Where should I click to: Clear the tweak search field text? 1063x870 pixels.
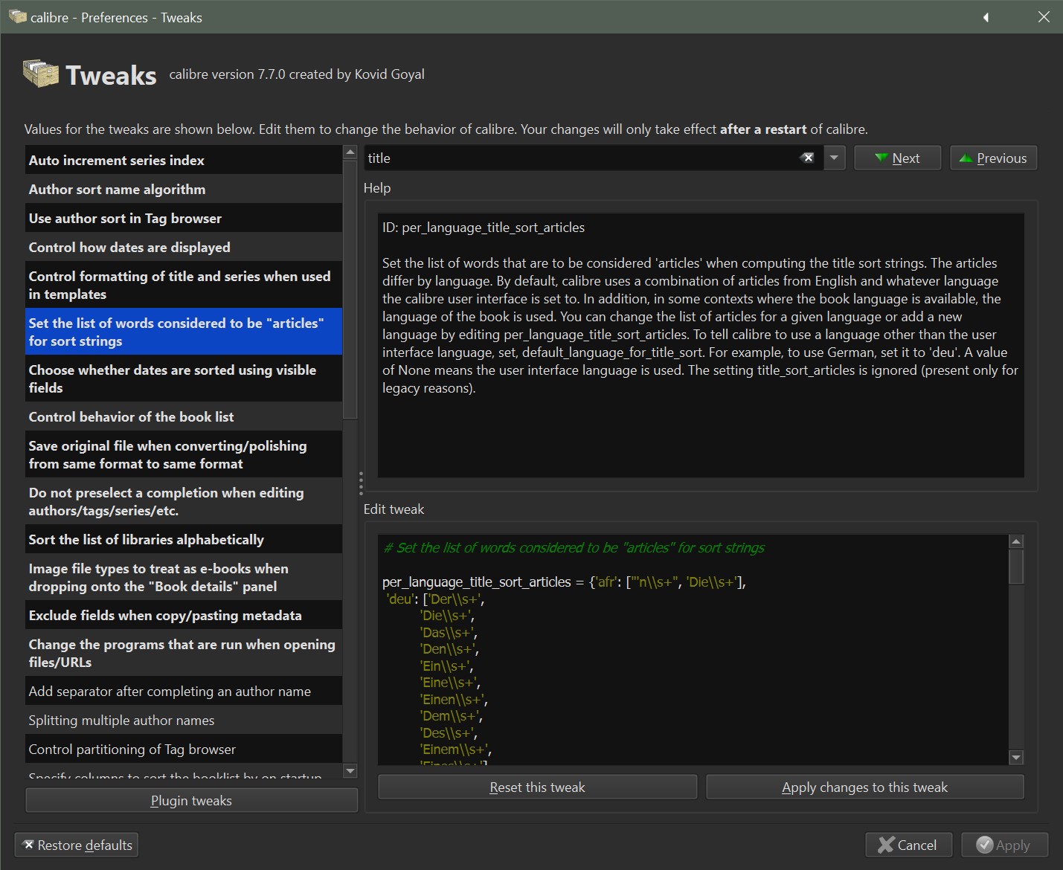coord(807,158)
